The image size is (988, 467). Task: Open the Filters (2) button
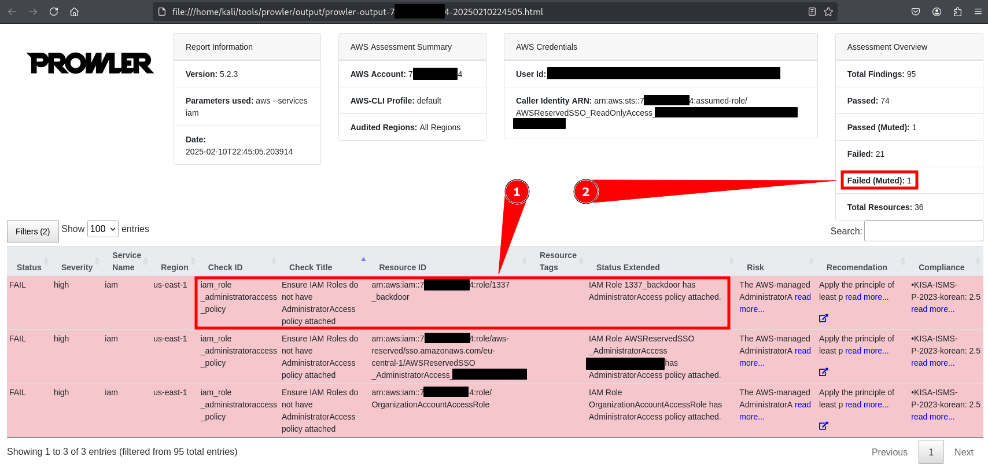pos(33,231)
